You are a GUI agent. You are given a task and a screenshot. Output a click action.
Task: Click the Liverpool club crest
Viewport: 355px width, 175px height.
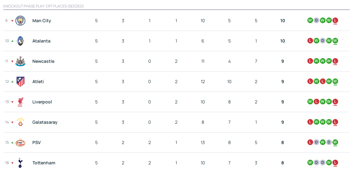pos(20,102)
